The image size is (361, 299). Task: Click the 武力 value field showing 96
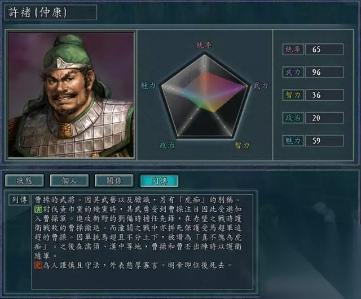[x=324, y=72]
